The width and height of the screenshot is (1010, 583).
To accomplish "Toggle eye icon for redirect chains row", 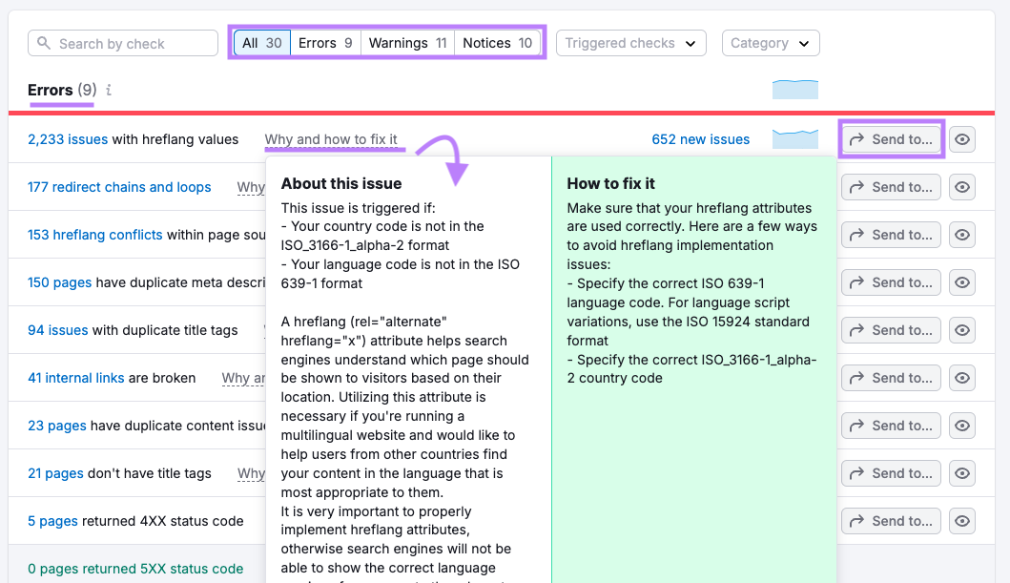I will pos(962,187).
